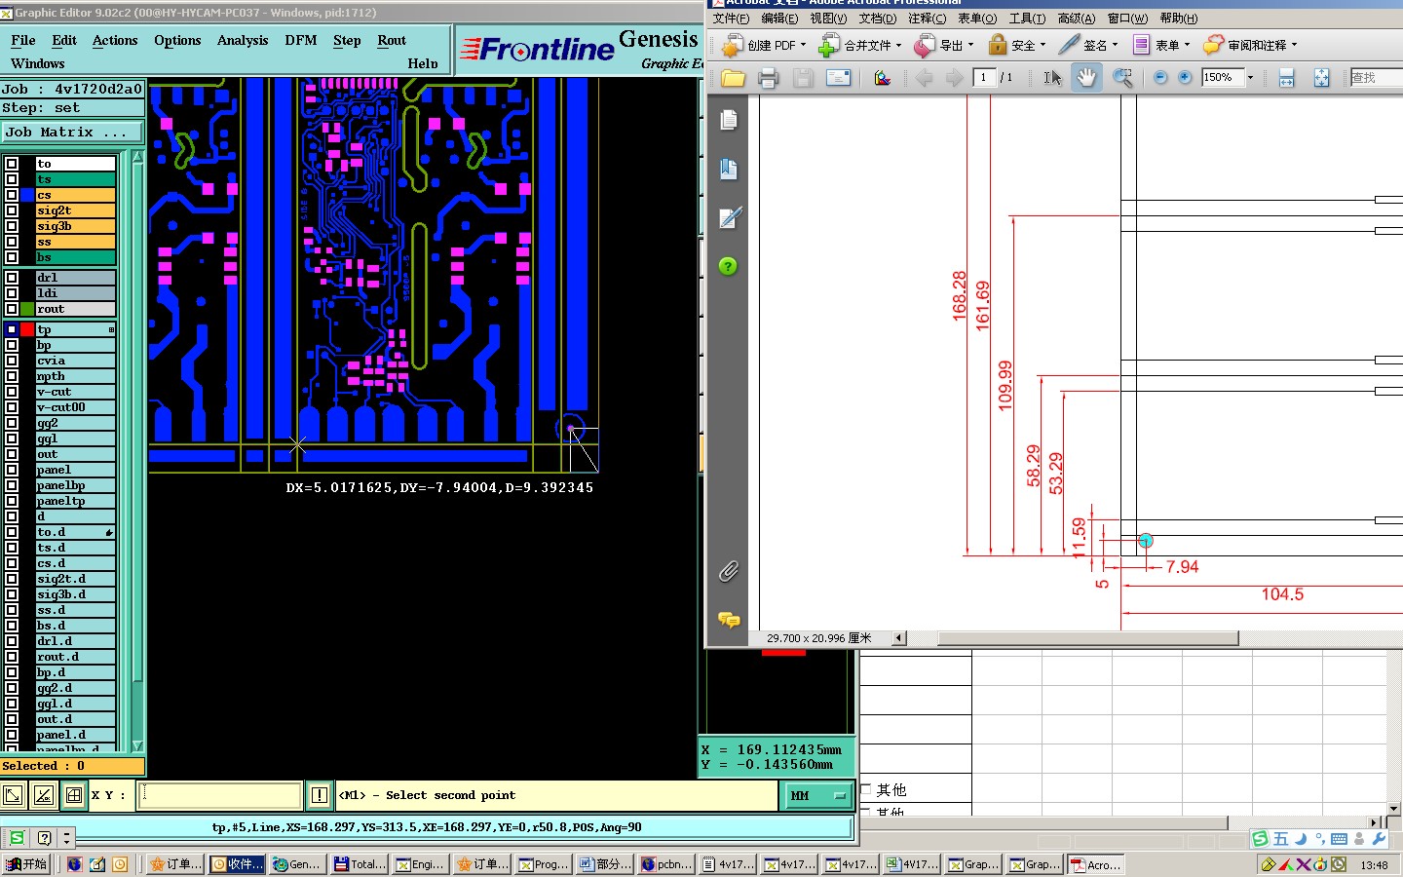Image resolution: width=1403 pixels, height=877 pixels.
Task: Click the red color swatch beside tp layer
Action: (x=27, y=330)
